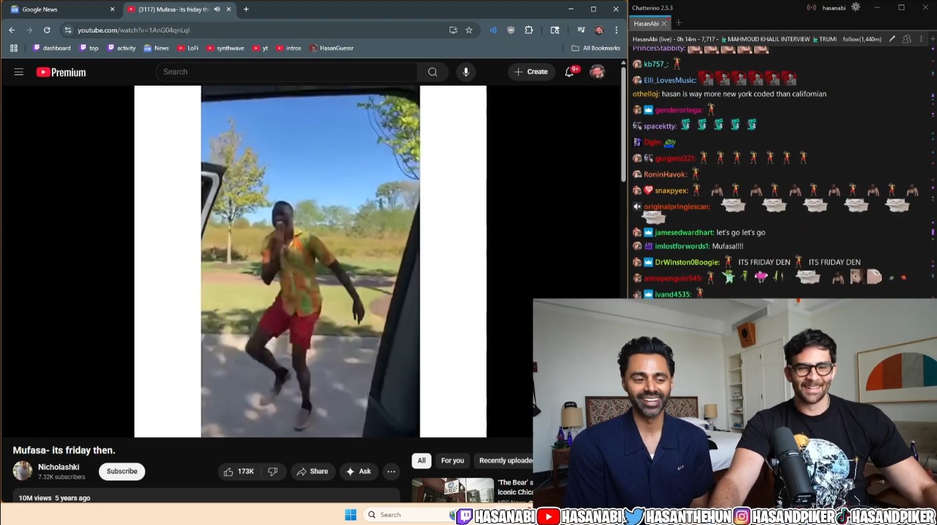
Task: Dislike the Mufasa video
Action: [273, 471]
